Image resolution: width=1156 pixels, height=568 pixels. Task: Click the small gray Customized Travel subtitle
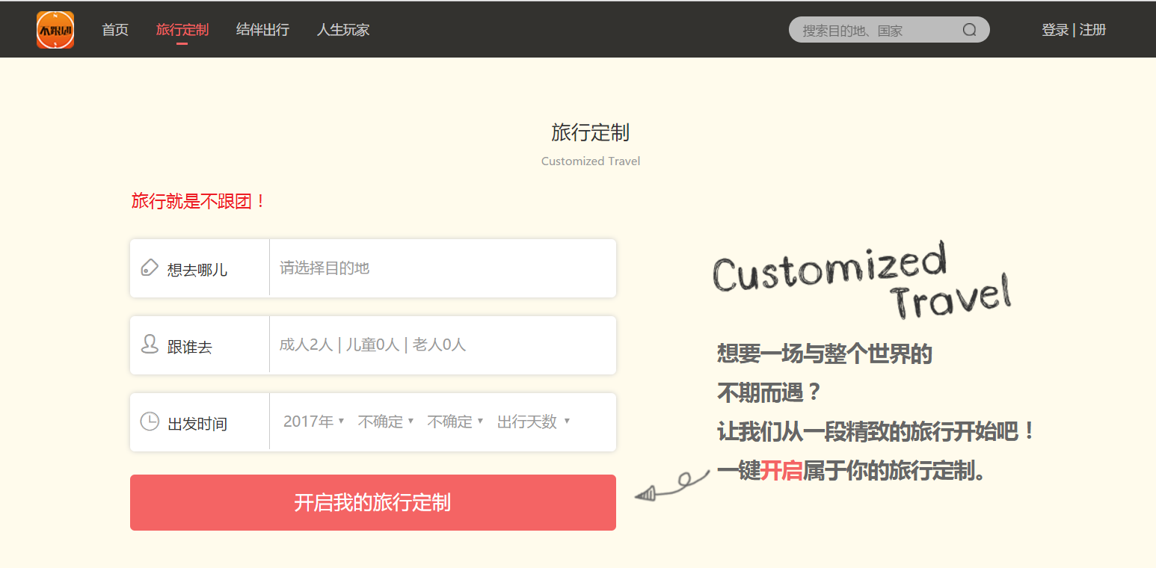591,161
